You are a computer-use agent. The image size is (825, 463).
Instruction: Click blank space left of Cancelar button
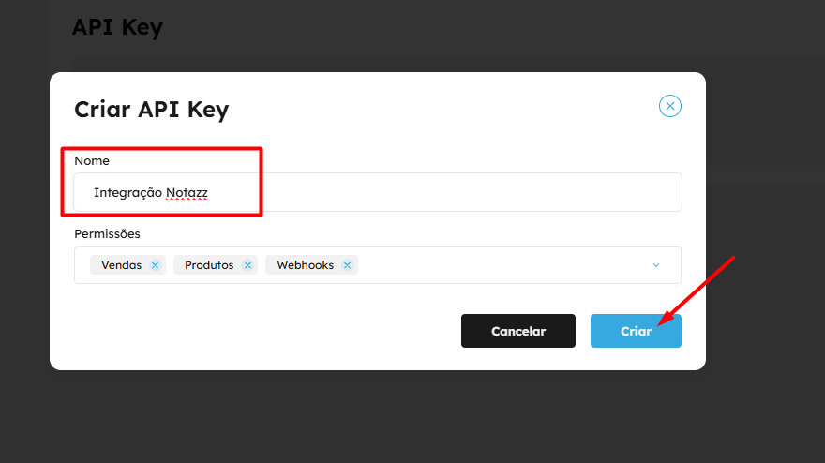click(x=262, y=331)
